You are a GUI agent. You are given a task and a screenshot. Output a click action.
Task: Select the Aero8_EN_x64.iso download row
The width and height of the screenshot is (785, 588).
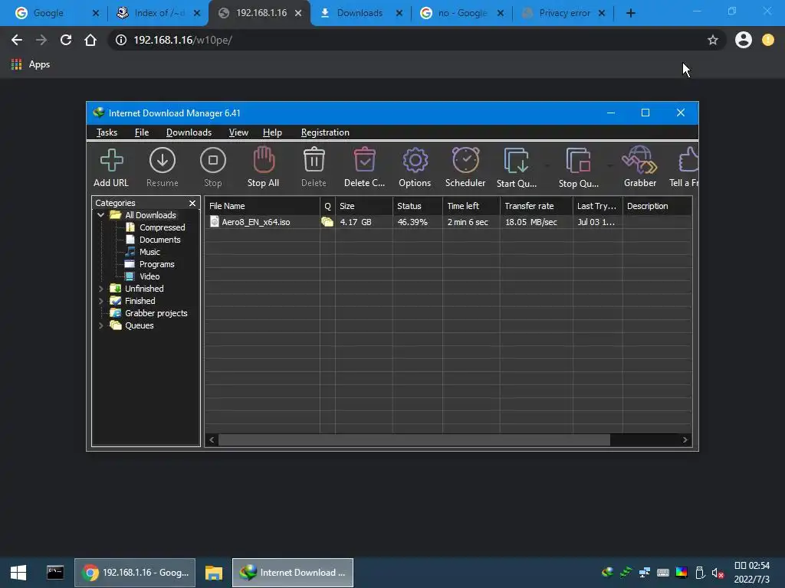pos(448,222)
